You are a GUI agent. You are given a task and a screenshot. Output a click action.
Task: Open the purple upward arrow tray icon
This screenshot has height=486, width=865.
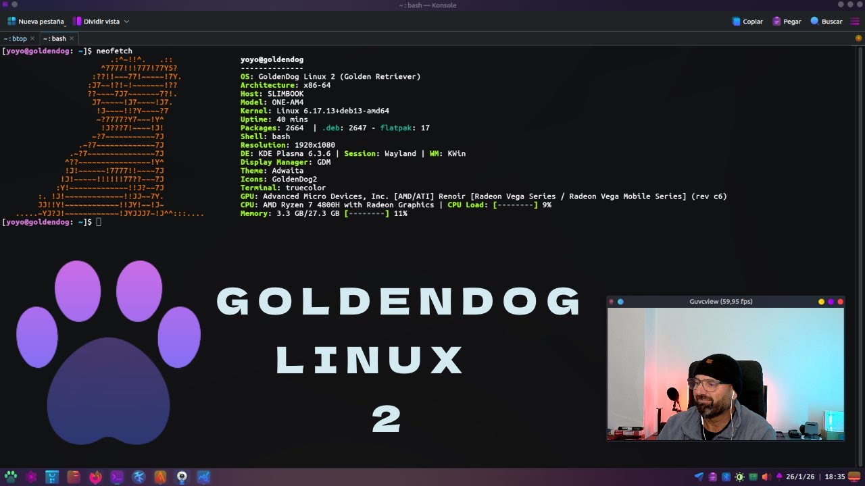click(779, 477)
